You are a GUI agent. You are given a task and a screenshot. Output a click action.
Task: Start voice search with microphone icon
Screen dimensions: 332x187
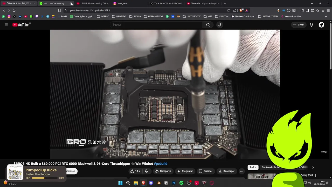(220, 25)
